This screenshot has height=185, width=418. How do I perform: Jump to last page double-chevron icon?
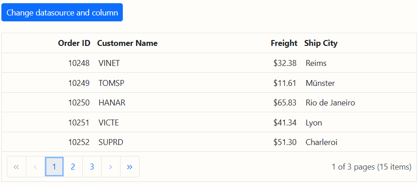[x=130, y=167]
